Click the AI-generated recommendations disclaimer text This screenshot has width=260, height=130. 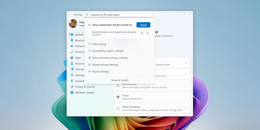tap(114, 33)
